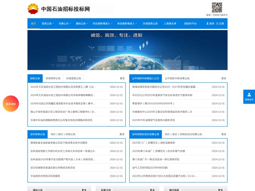The width and height of the screenshot is (255, 191).
Task: Click 更多 in the 操作指南 section
Action: pos(220,190)
